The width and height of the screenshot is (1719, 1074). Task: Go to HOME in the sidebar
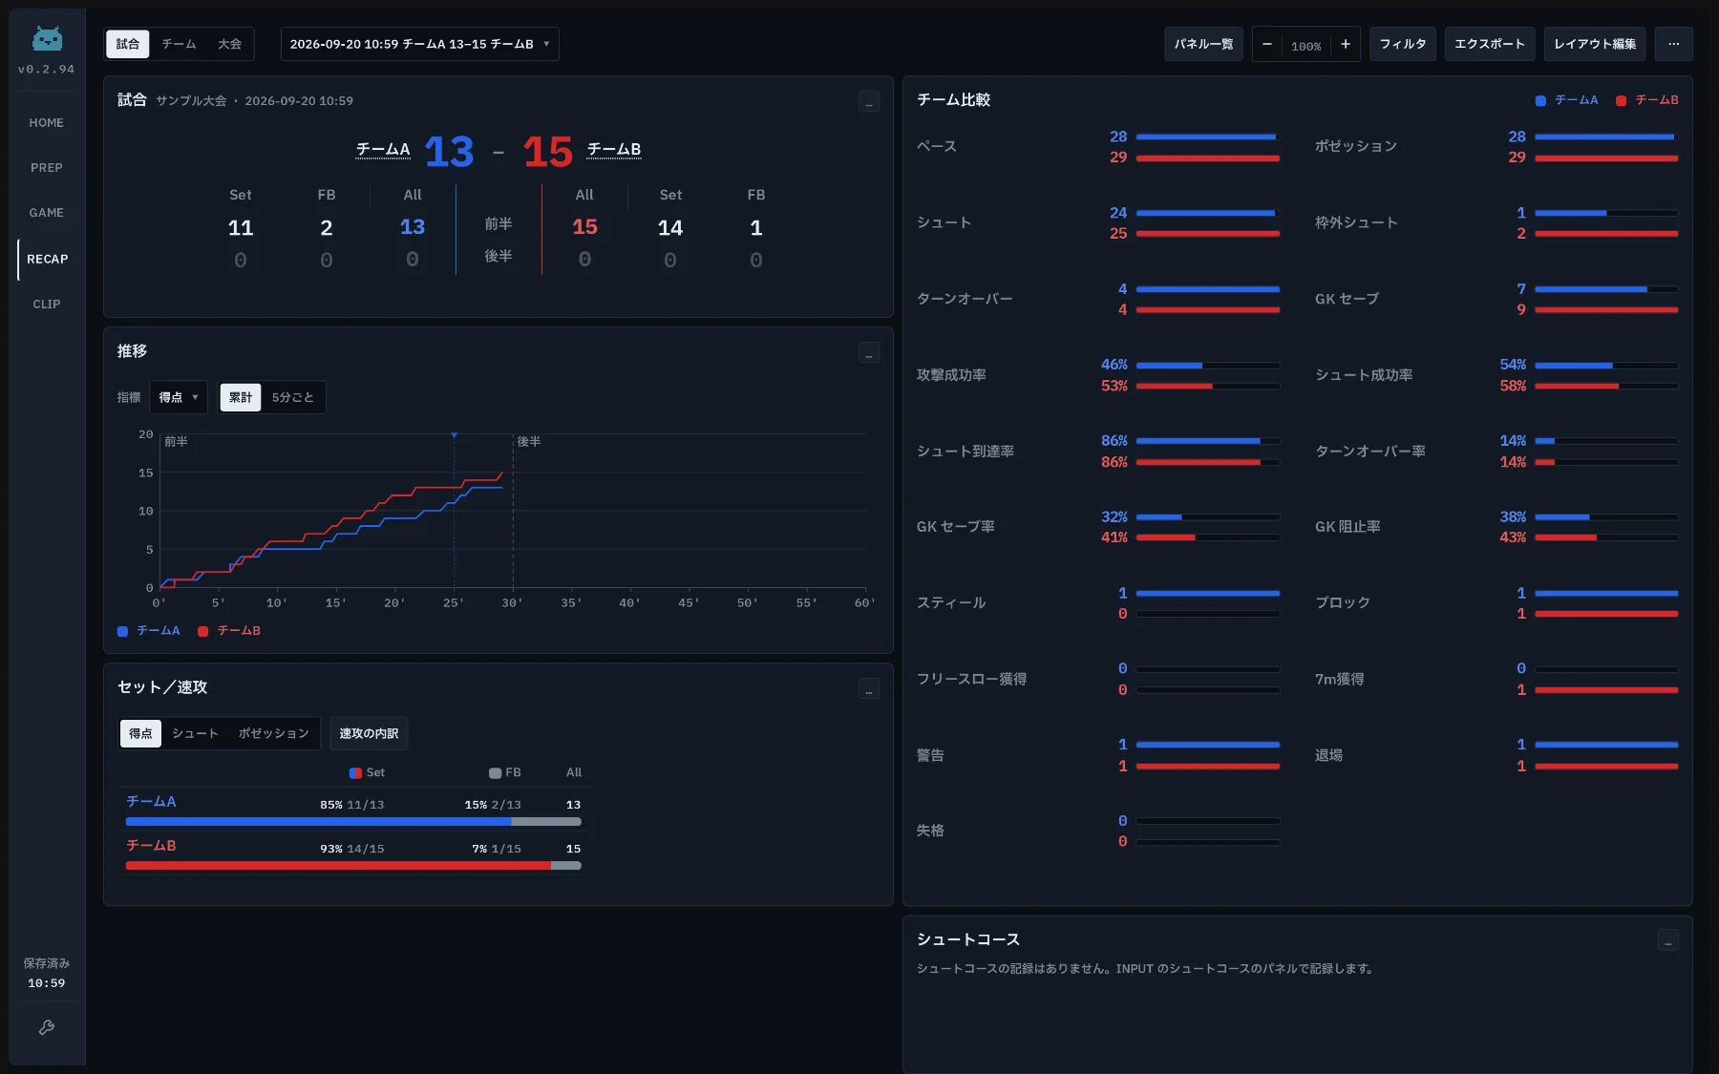click(x=47, y=123)
